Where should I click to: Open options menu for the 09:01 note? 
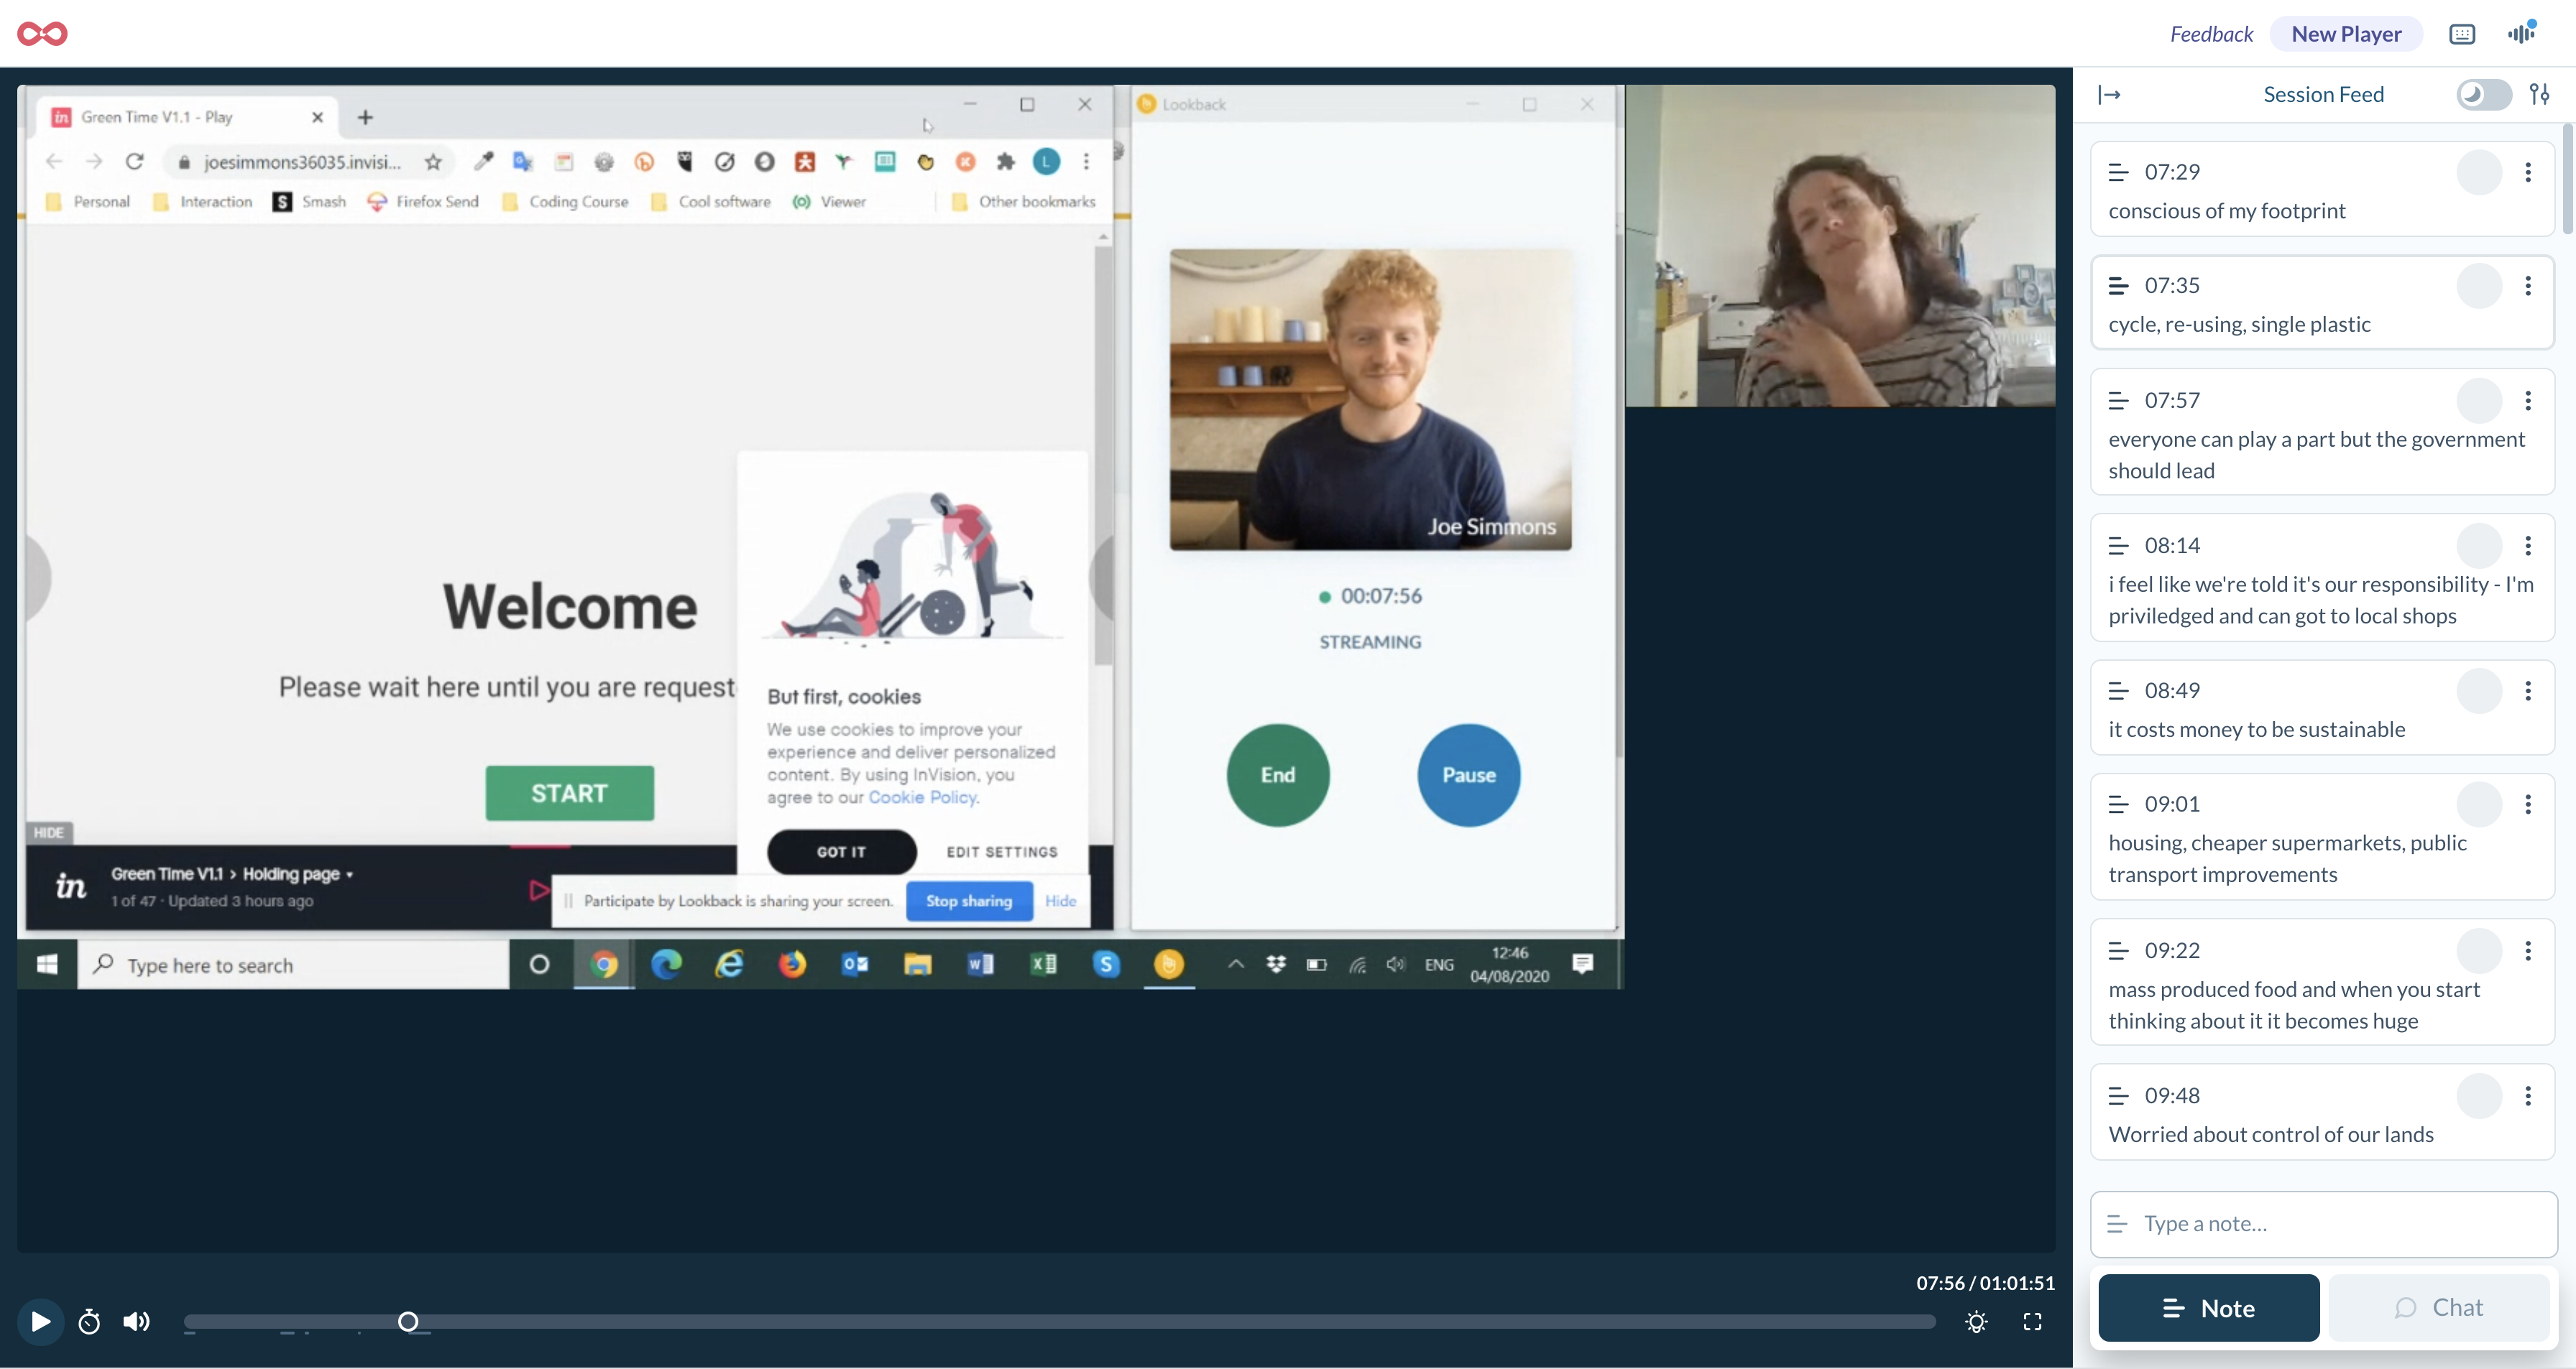(2528, 804)
